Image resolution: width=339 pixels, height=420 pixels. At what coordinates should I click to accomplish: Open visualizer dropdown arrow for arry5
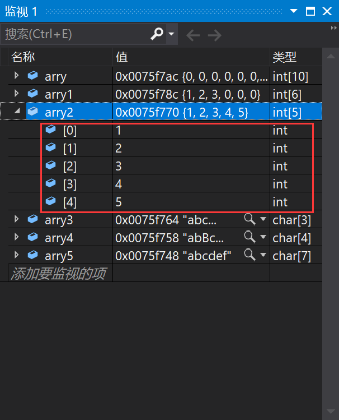[x=263, y=255]
